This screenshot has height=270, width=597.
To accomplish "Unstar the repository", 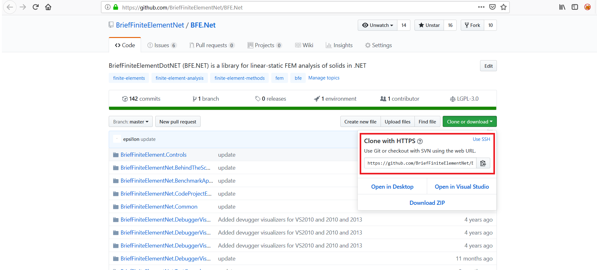I will pyautogui.click(x=429, y=25).
